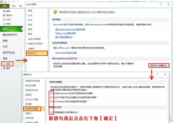Viewport: 173px width, 123px height.
Task: Click the info icon beside the Outlook attachments checkbox
Action: click(88, 101)
